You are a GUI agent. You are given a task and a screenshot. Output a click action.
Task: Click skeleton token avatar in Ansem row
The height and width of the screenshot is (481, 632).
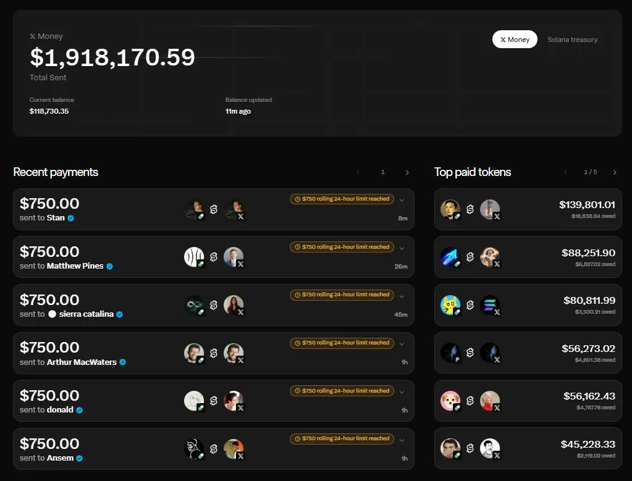tap(194, 449)
